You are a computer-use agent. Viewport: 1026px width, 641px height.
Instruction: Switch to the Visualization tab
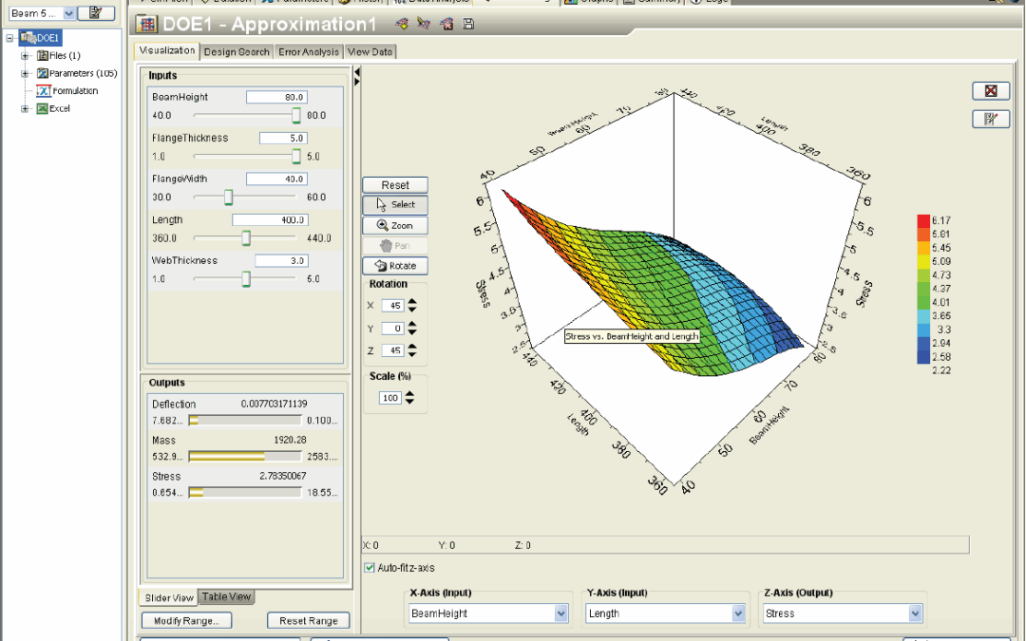167,51
